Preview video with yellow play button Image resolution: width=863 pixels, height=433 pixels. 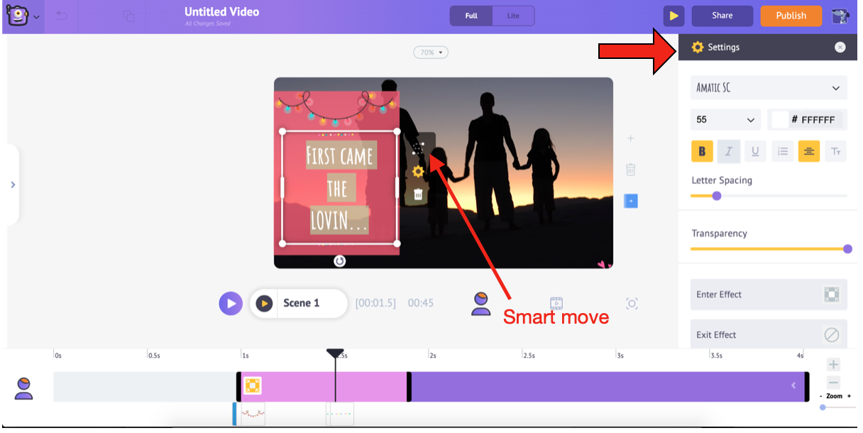point(673,16)
